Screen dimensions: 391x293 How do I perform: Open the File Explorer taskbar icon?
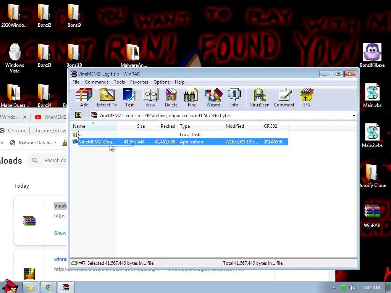31,288
